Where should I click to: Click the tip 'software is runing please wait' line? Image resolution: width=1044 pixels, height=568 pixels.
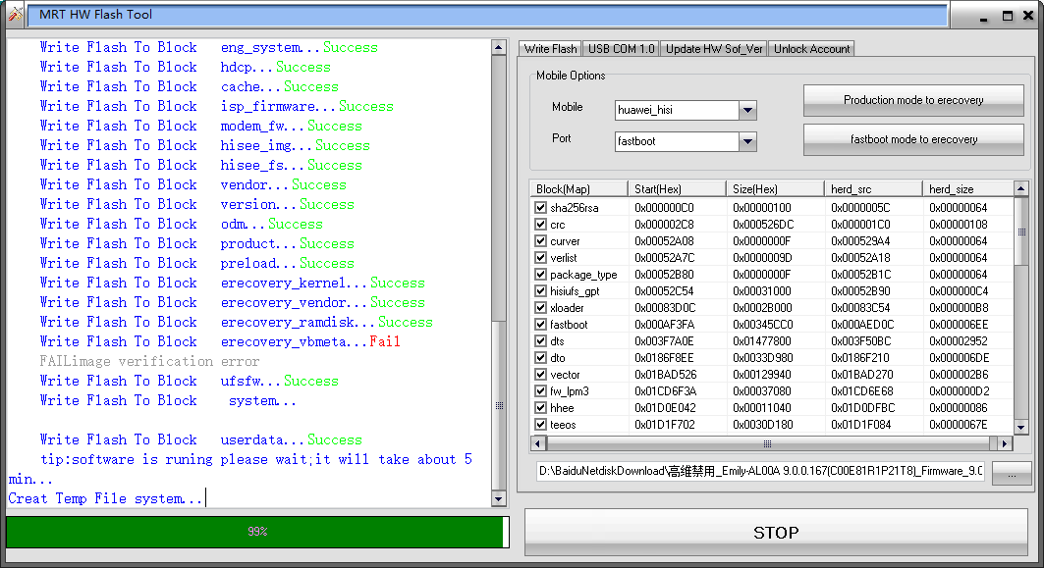pyautogui.click(x=255, y=459)
